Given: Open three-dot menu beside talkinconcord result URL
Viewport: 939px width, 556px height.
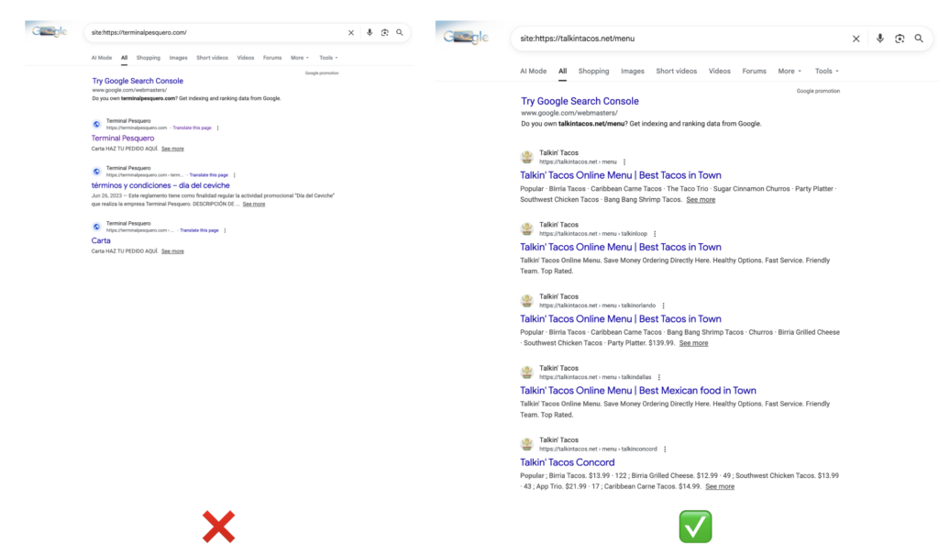Looking at the screenshot, I should [x=665, y=450].
